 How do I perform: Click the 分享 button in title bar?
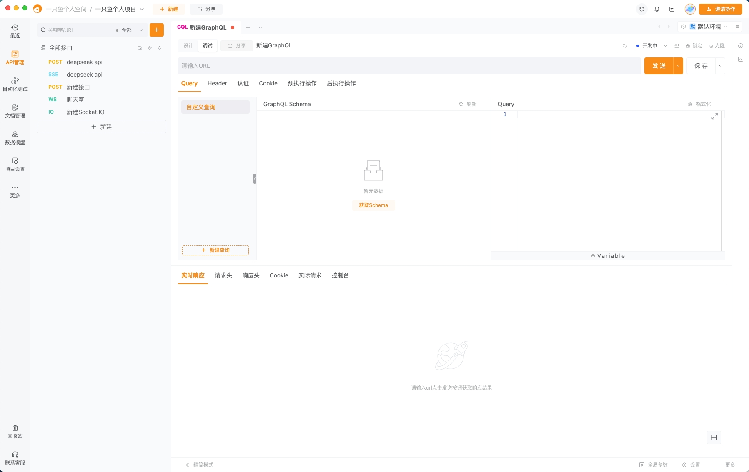[x=206, y=9]
